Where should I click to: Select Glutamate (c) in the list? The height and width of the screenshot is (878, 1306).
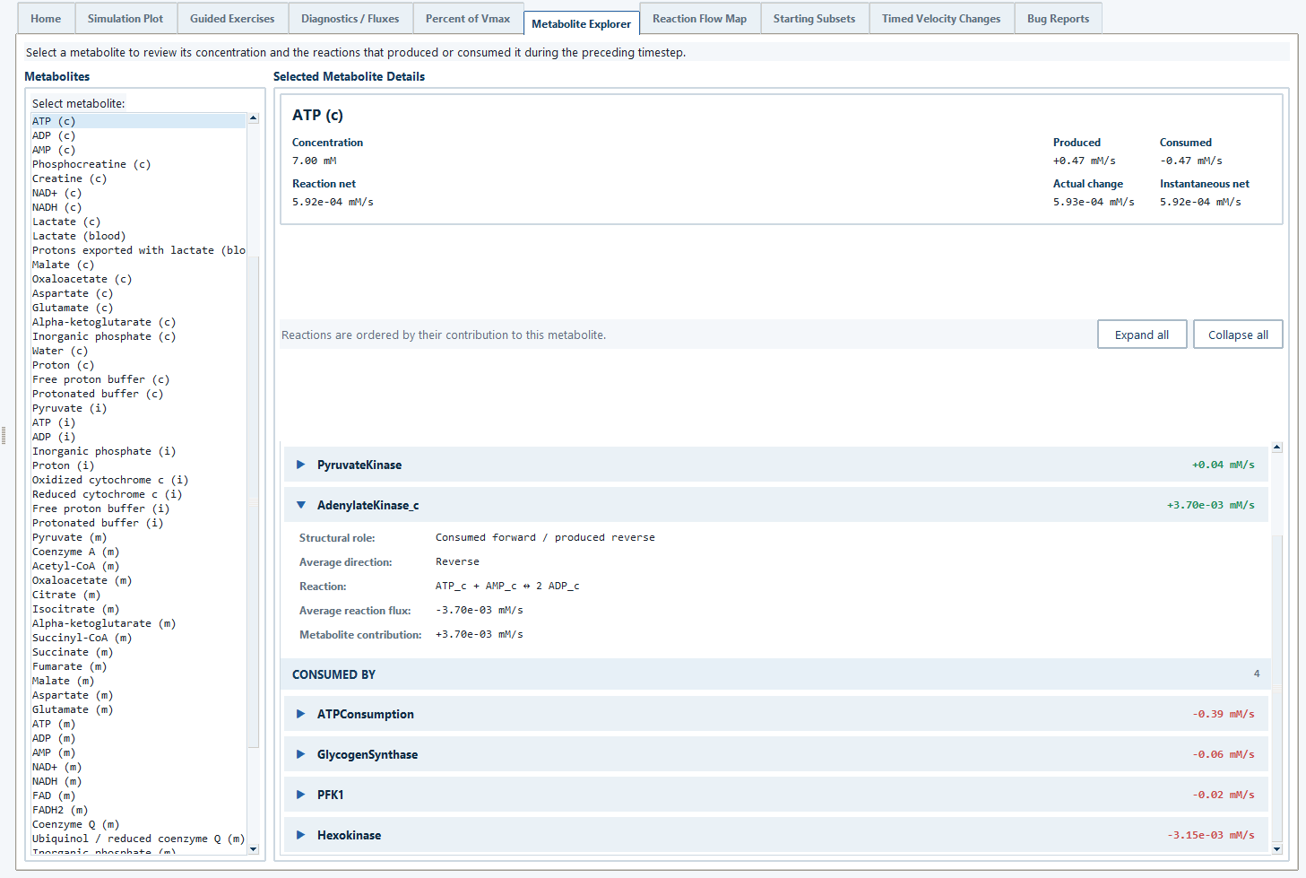click(x=138, y=308)
